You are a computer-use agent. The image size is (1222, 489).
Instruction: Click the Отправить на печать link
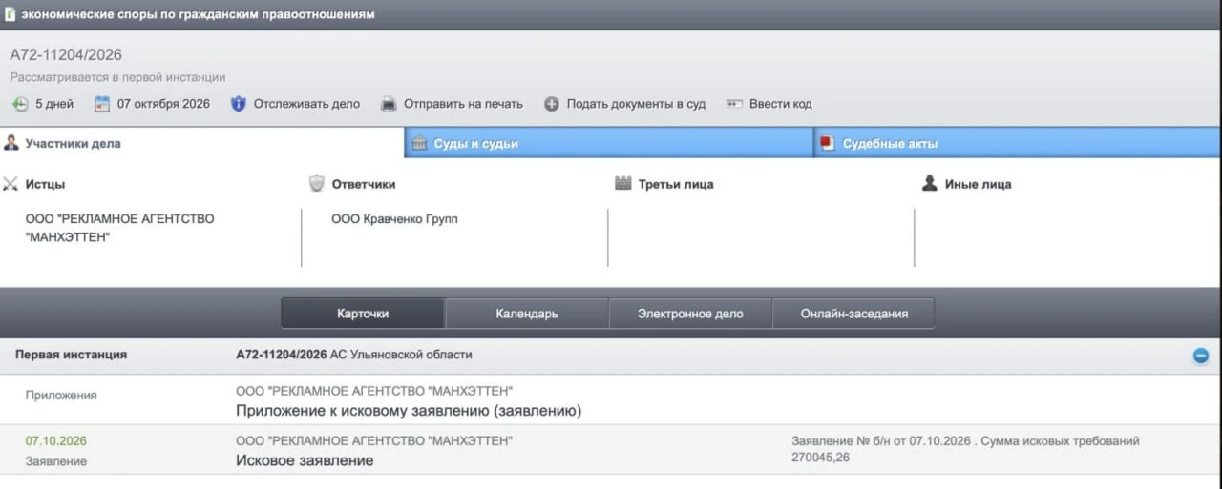pyautogui.click(x=463, y=104)
